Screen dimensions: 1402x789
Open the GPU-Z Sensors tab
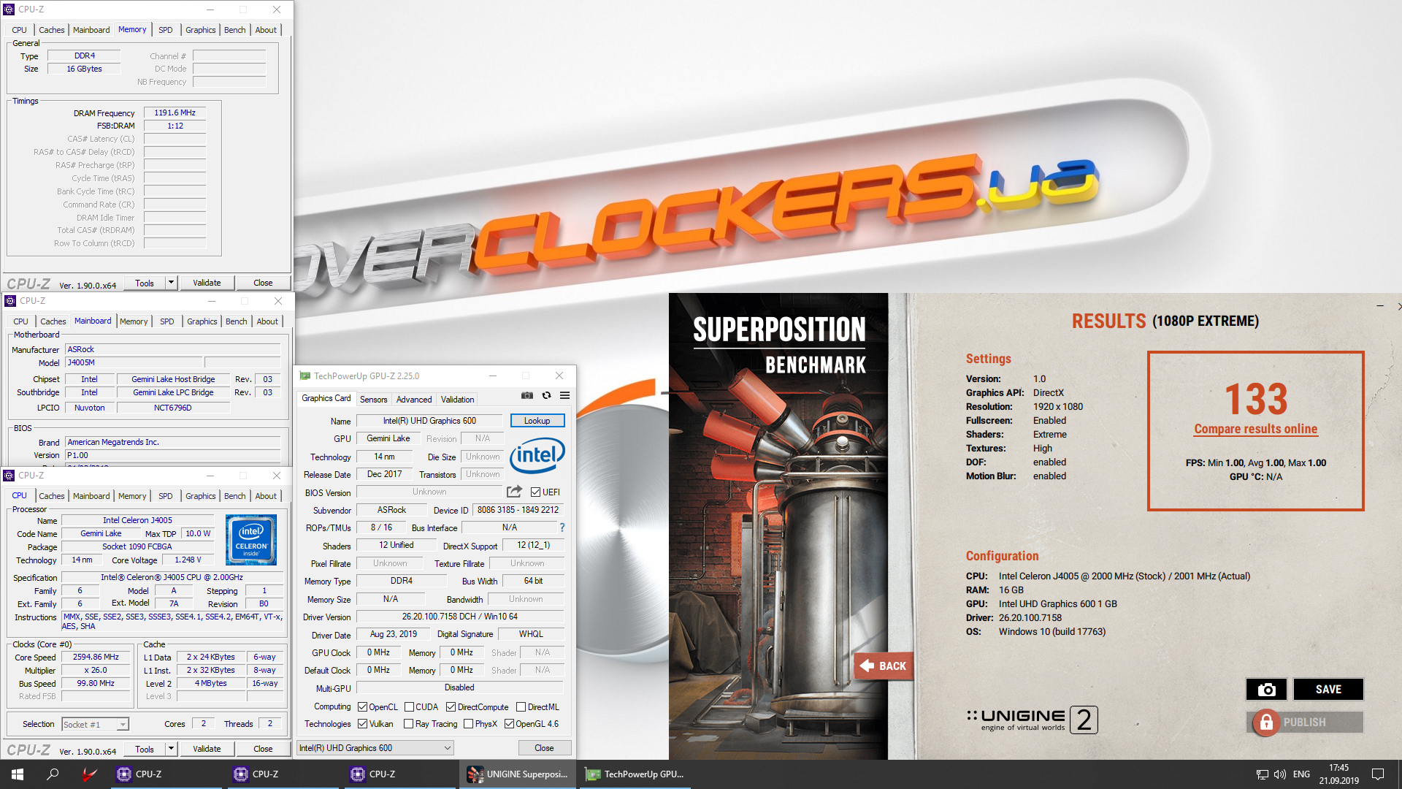click(373, 400)
